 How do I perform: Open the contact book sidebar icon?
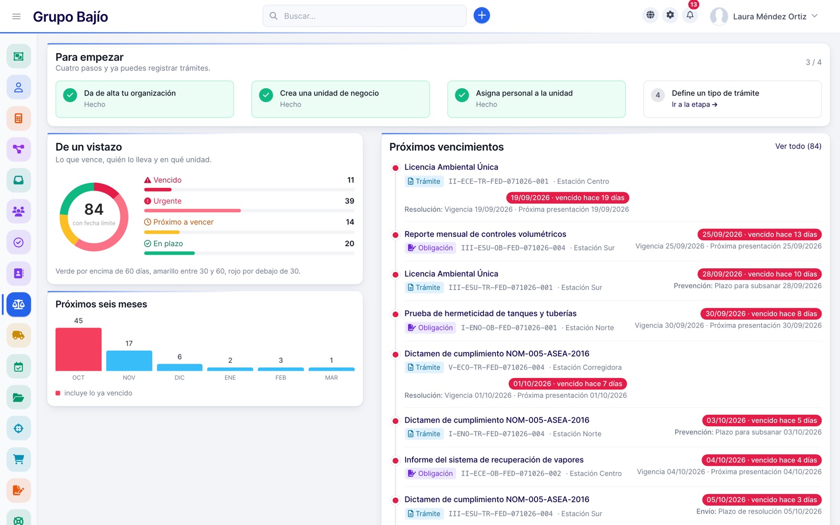tap(18, 273)
